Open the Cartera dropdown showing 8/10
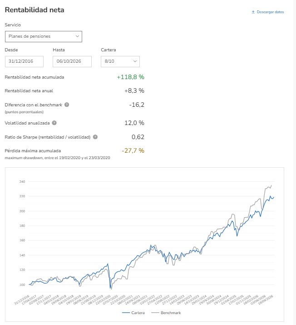This screenshot has height=325, width=296. [x=120, y=61]
